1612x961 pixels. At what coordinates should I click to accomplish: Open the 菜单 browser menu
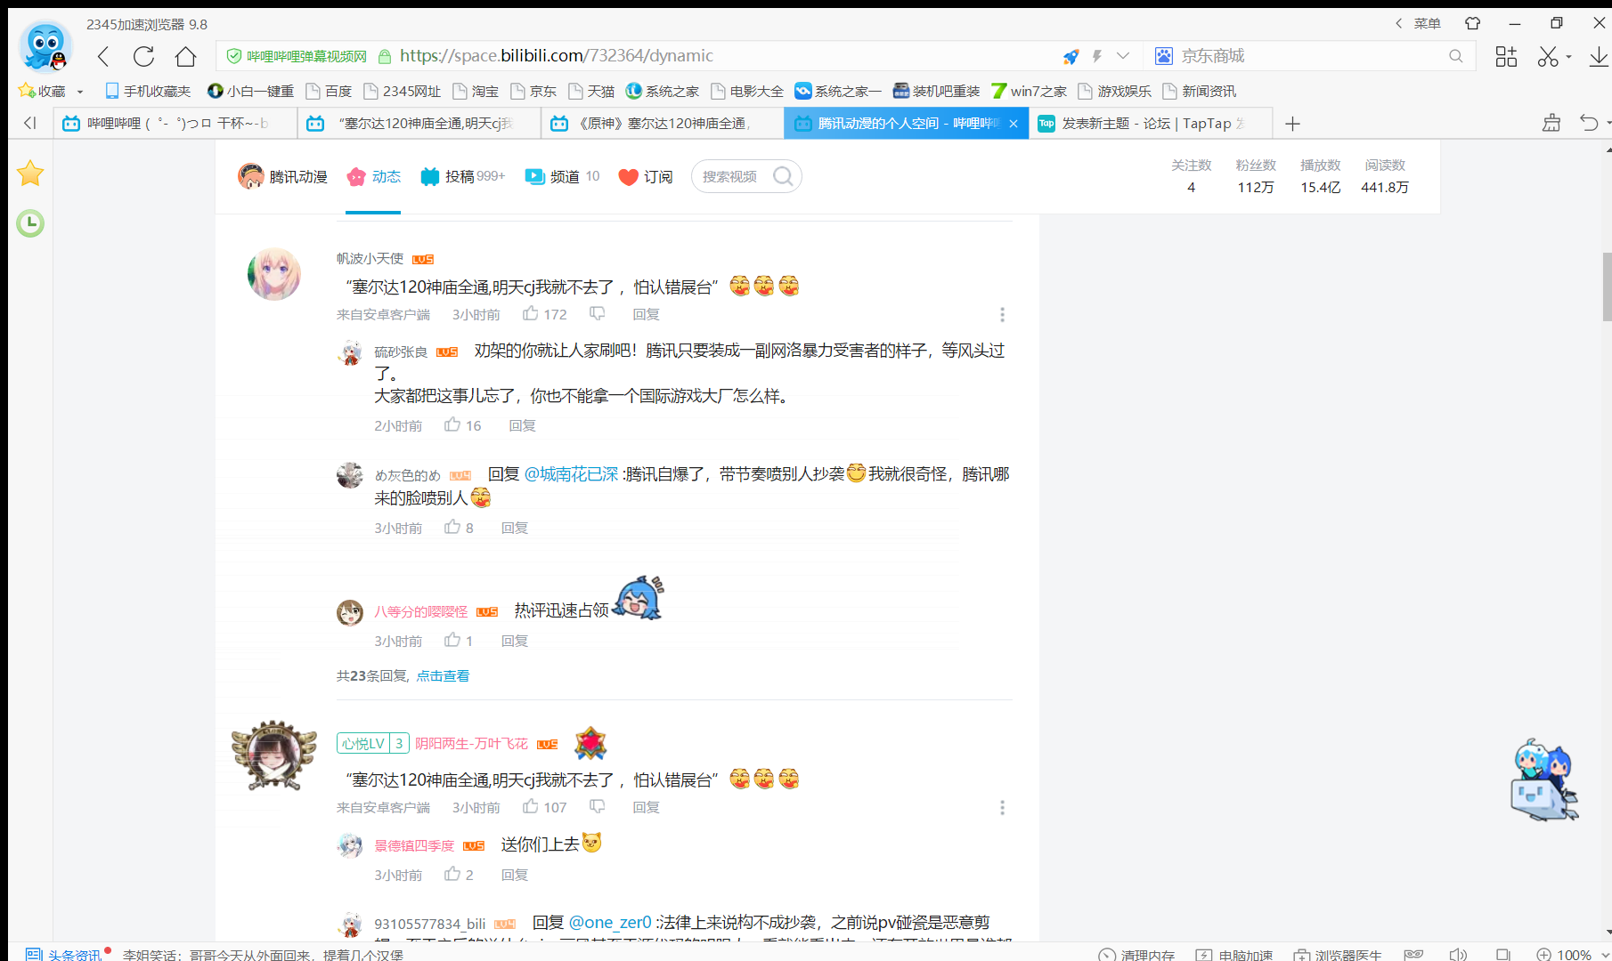pos(1428,24)
